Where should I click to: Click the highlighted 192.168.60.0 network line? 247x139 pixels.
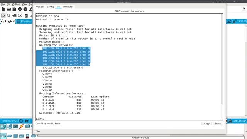[x=66, y=64]
